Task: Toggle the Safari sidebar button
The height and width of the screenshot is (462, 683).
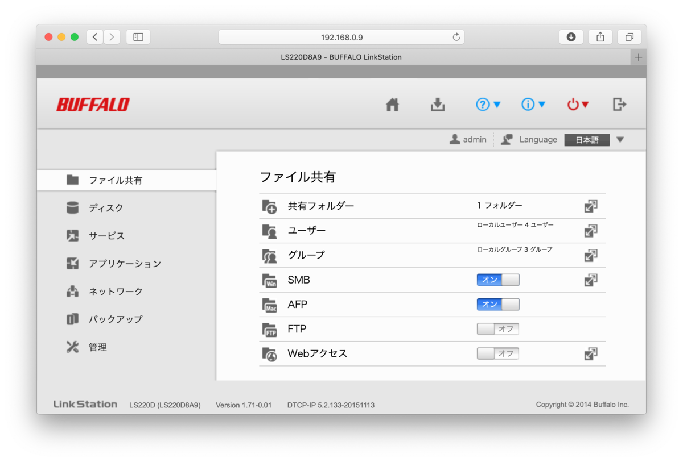Action: click(x=138, y=37)
